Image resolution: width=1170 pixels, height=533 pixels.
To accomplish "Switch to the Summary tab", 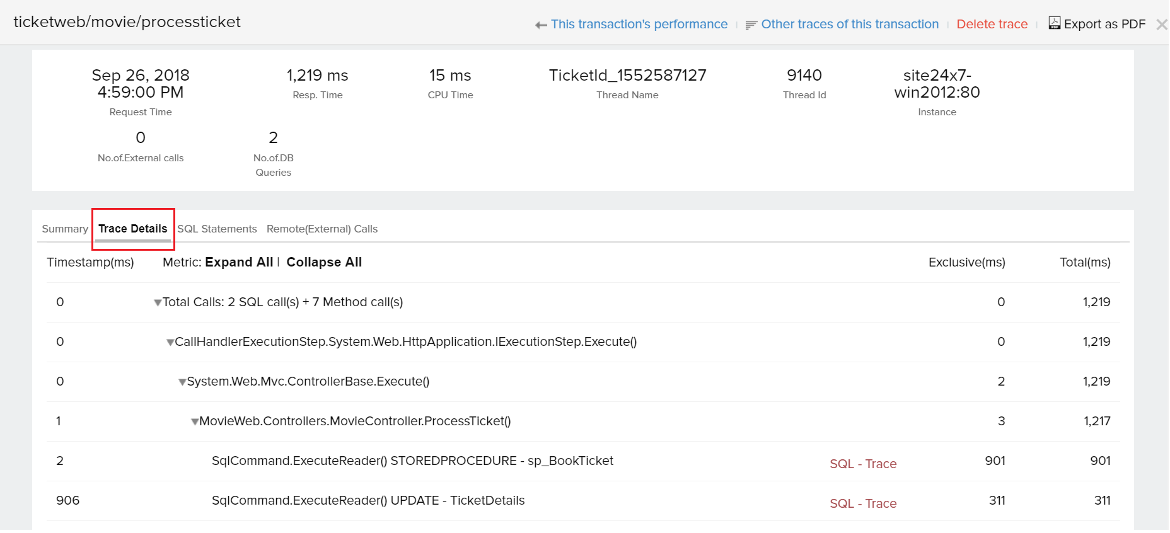I will point(65,229).
